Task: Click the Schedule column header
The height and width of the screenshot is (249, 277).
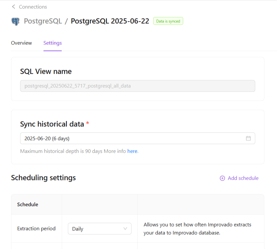Action: [x=28, y=204]
